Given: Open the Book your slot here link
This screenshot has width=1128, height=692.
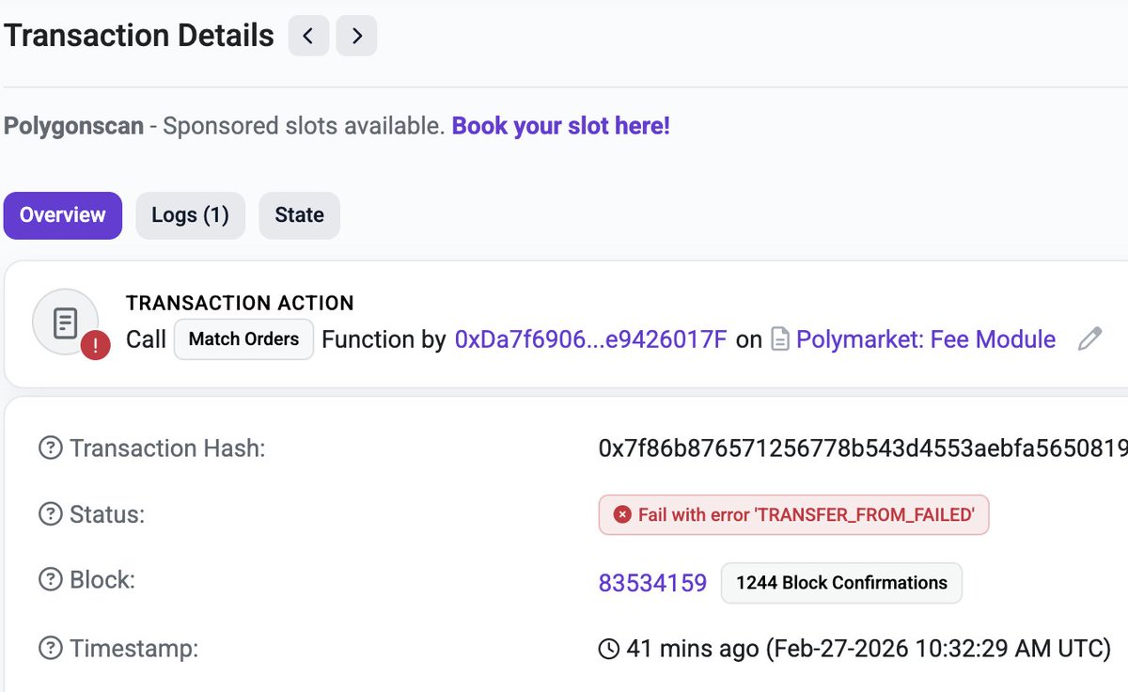Looking at the screenshot, I should click(x=561, y=126).
